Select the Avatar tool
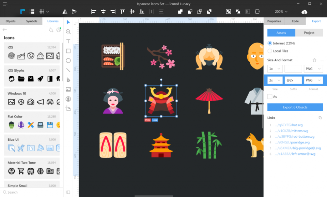 tap(68, 99)
